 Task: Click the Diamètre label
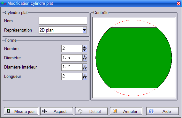click(x=12, y=58)
